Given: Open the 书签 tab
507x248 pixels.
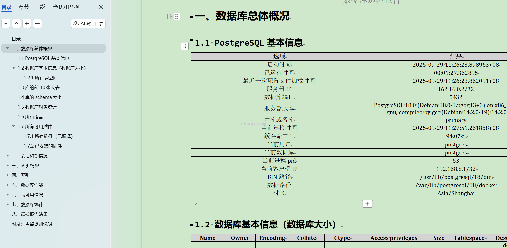Looking at the screenshot, I should tap(41, 7).
